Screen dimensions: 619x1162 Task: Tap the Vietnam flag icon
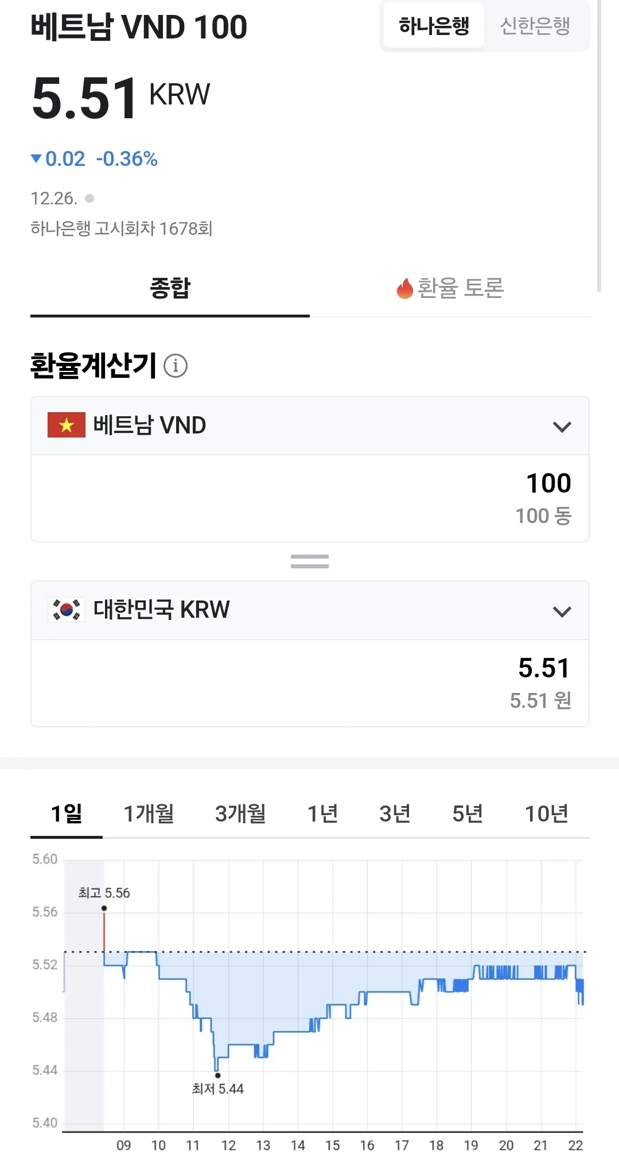point(67,425)
